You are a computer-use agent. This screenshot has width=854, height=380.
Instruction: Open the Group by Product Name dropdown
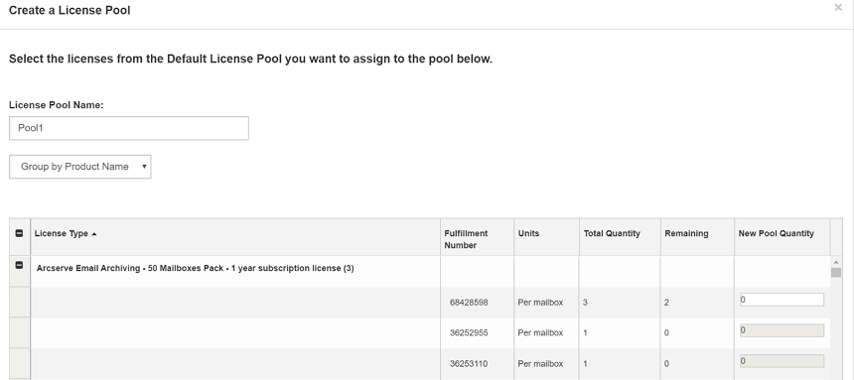80,167
